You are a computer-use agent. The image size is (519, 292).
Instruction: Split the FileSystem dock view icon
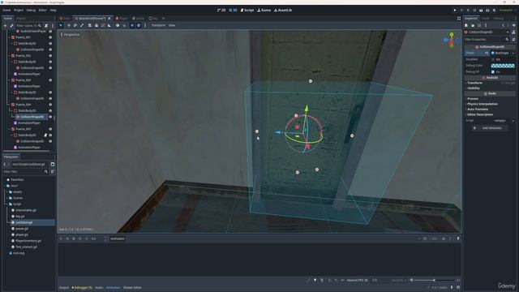(53, 164)
